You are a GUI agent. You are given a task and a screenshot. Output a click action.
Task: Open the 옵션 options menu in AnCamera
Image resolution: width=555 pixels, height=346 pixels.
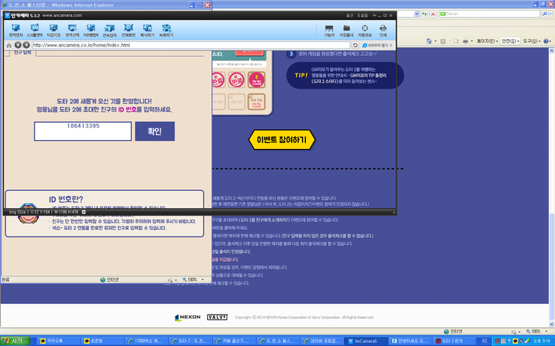point(349,16)
